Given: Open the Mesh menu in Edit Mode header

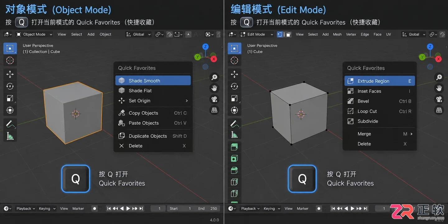Looking at the screenshot, I should pyautogui.click(x=337, y=34).
